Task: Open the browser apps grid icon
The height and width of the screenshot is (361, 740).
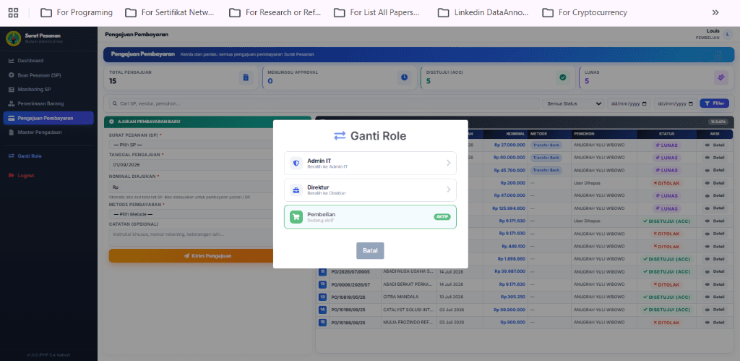Action: pyautogui.click(x=13, y=13)
